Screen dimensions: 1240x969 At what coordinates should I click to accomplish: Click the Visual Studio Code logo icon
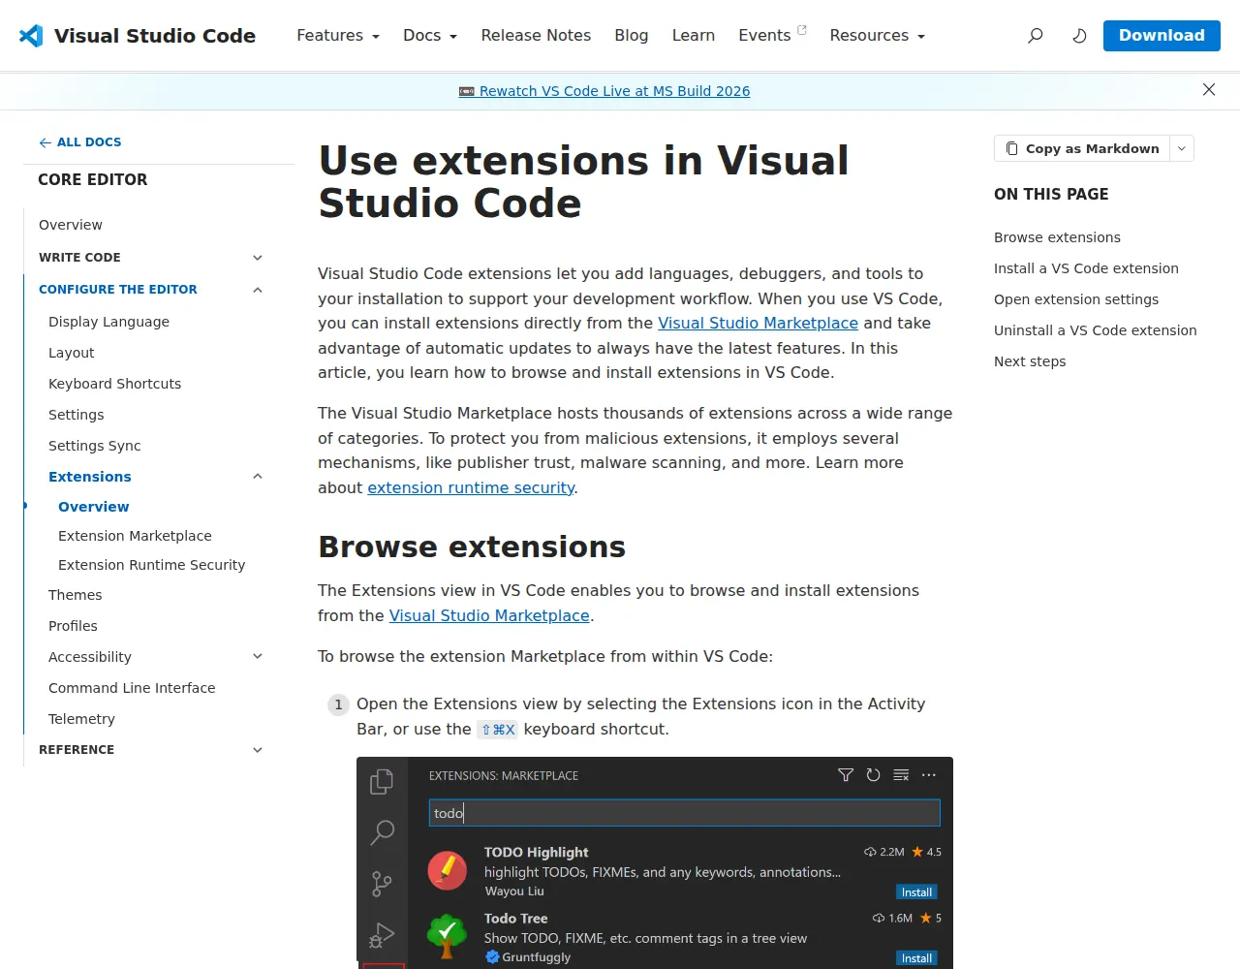coord(31,36)
